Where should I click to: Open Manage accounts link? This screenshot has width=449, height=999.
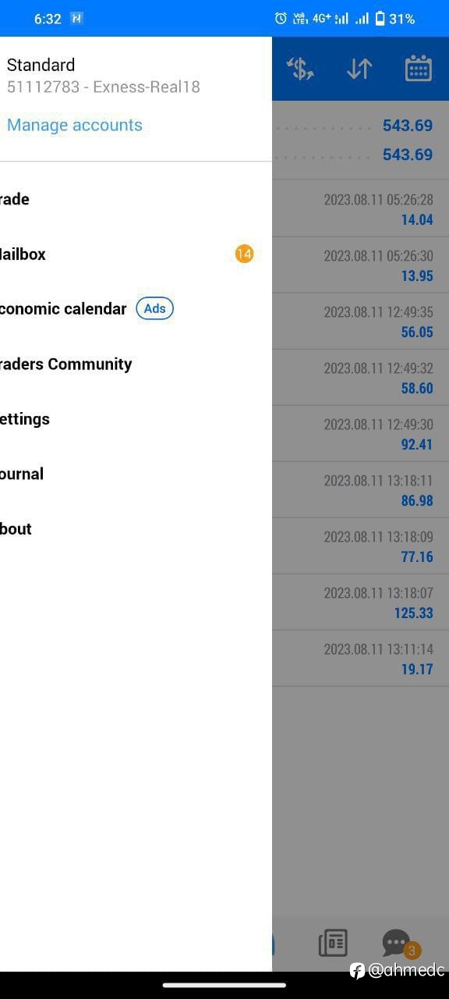[75, 125]
